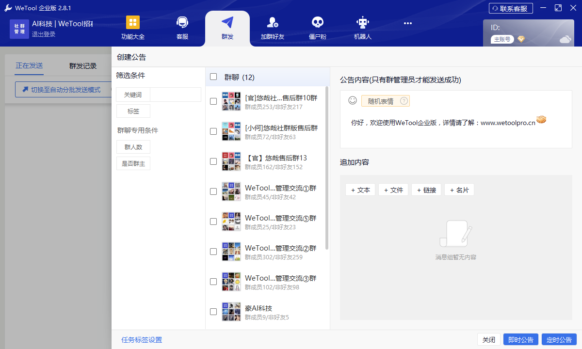Switch to the 正在发送 tab
The width and height of the screenshot is (582, 349).
click(x=29, y=66)
